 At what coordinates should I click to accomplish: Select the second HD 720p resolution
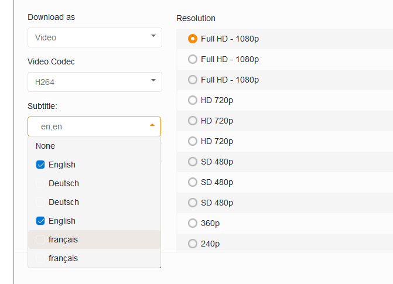(x=193, y=121)
